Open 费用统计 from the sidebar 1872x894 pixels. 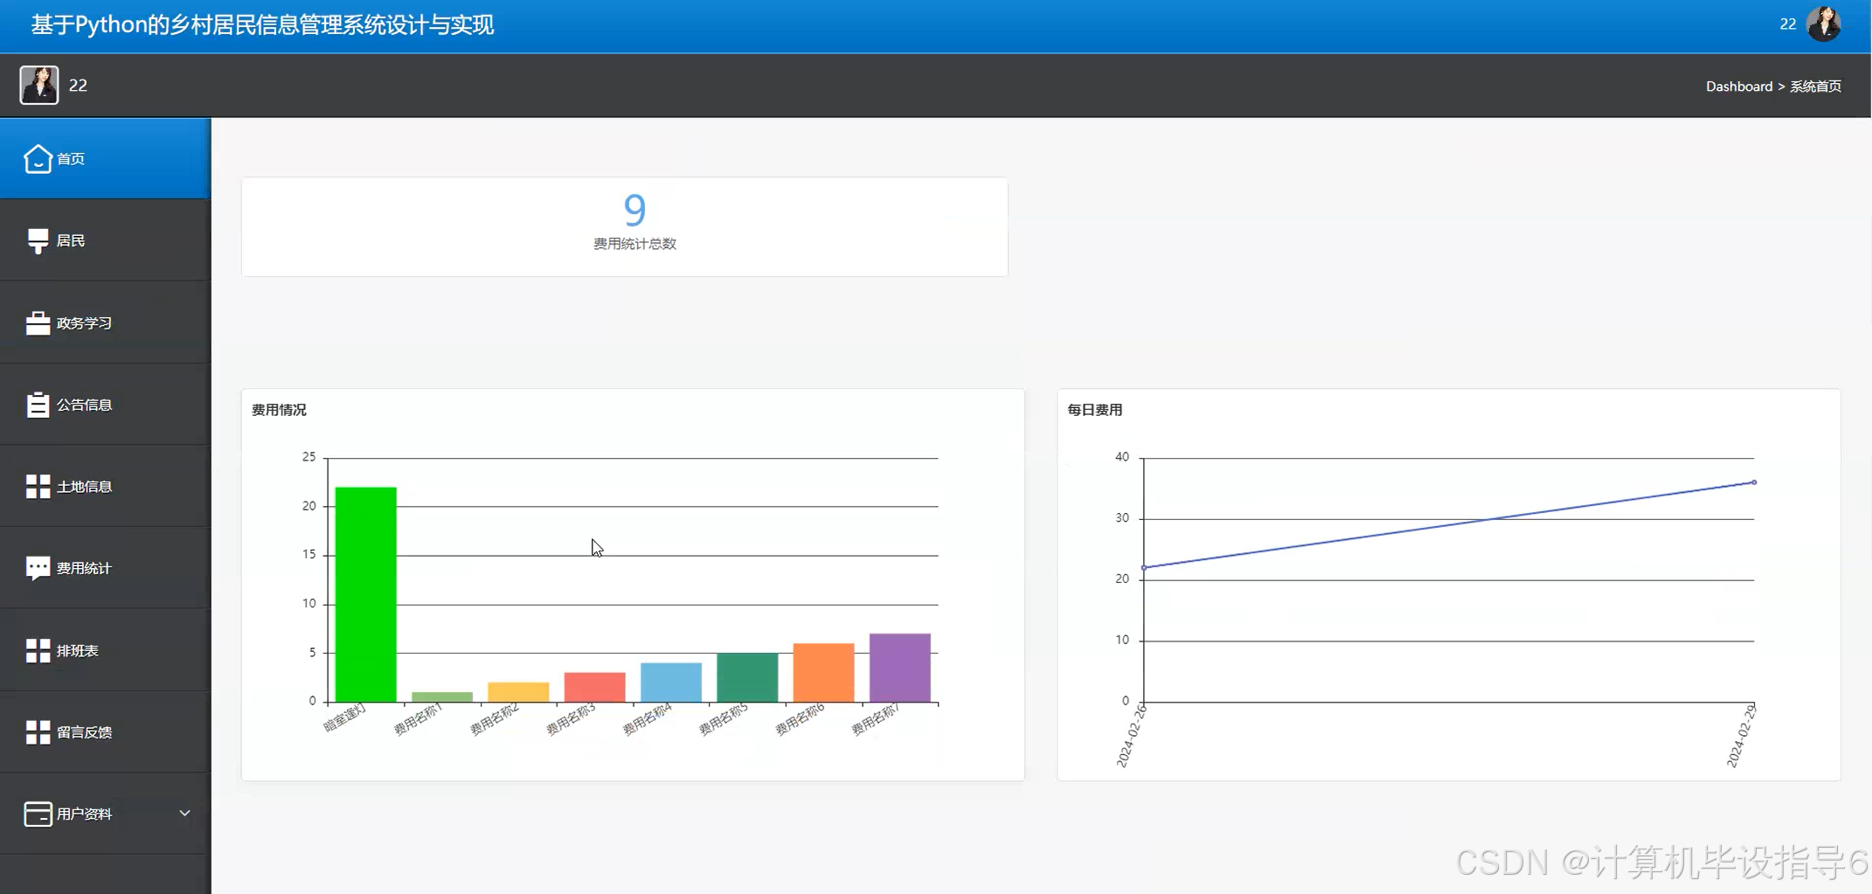pyautogui.click(x=105, y=568)
